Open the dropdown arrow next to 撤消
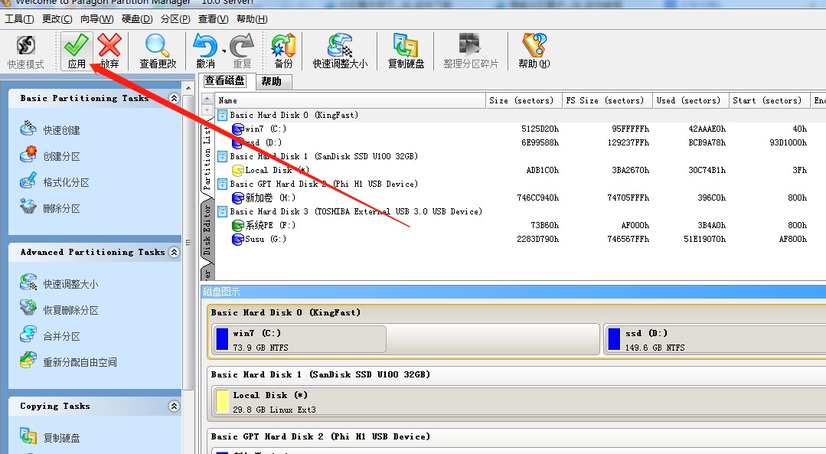 [224, 51]
